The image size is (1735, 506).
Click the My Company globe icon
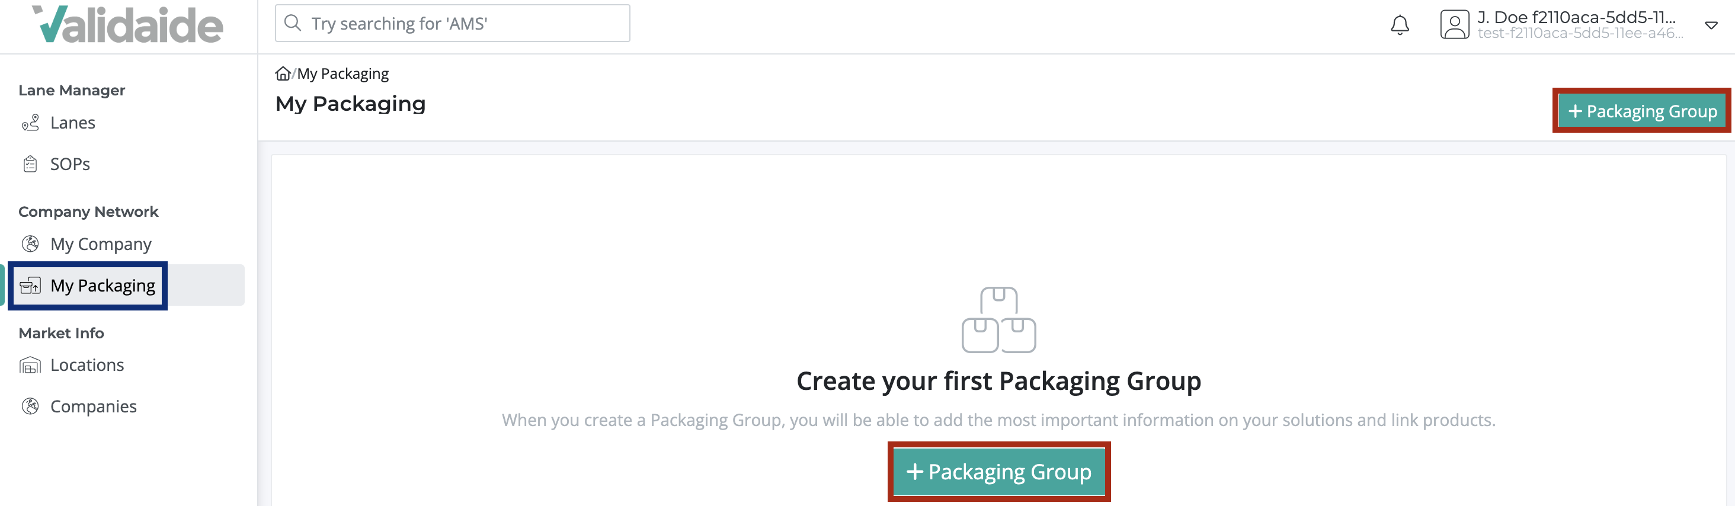click(x=30, y=244)
